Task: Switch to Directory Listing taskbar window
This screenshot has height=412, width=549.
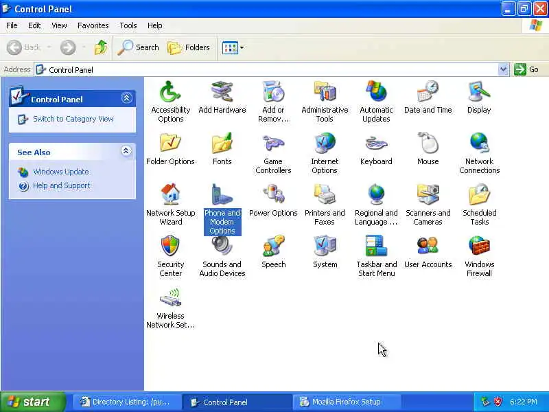Action: tap(126, 402)
